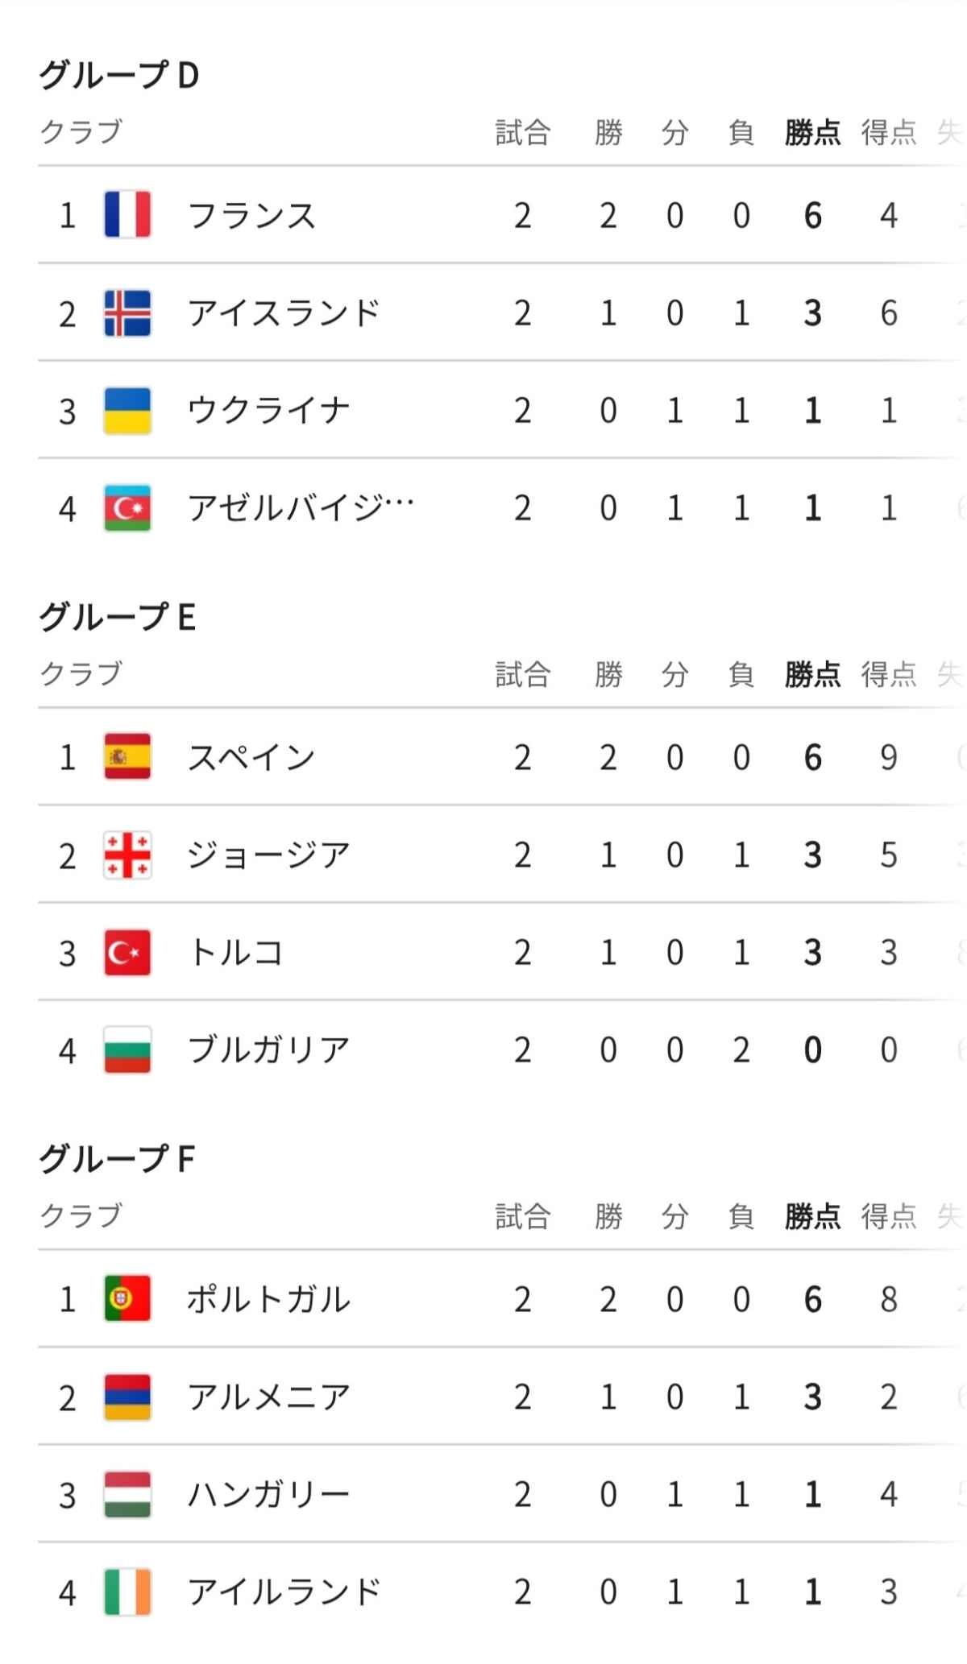967x1664 pixels.
Task: Click the Portugal flag icon
Action: 127,1298
